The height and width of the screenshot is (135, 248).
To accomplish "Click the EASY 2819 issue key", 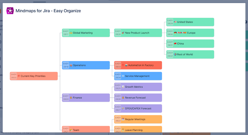I will point(66,65).
